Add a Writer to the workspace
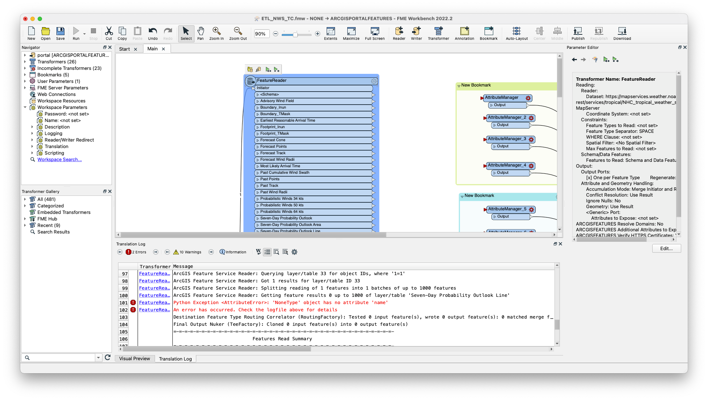The height and width of the screenshot is (400, 708). pos(416,33)
